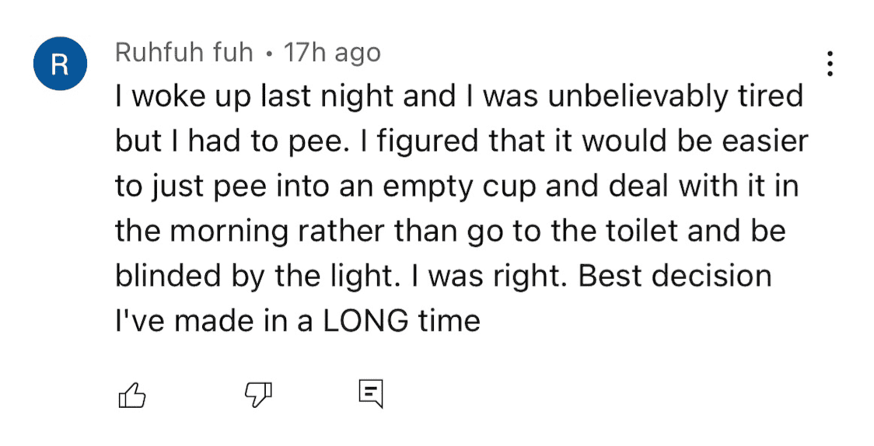Viewport: 874px width, 446px height.
Task: Like the comment with thumbs-up icon
Action: click(131, 395)
